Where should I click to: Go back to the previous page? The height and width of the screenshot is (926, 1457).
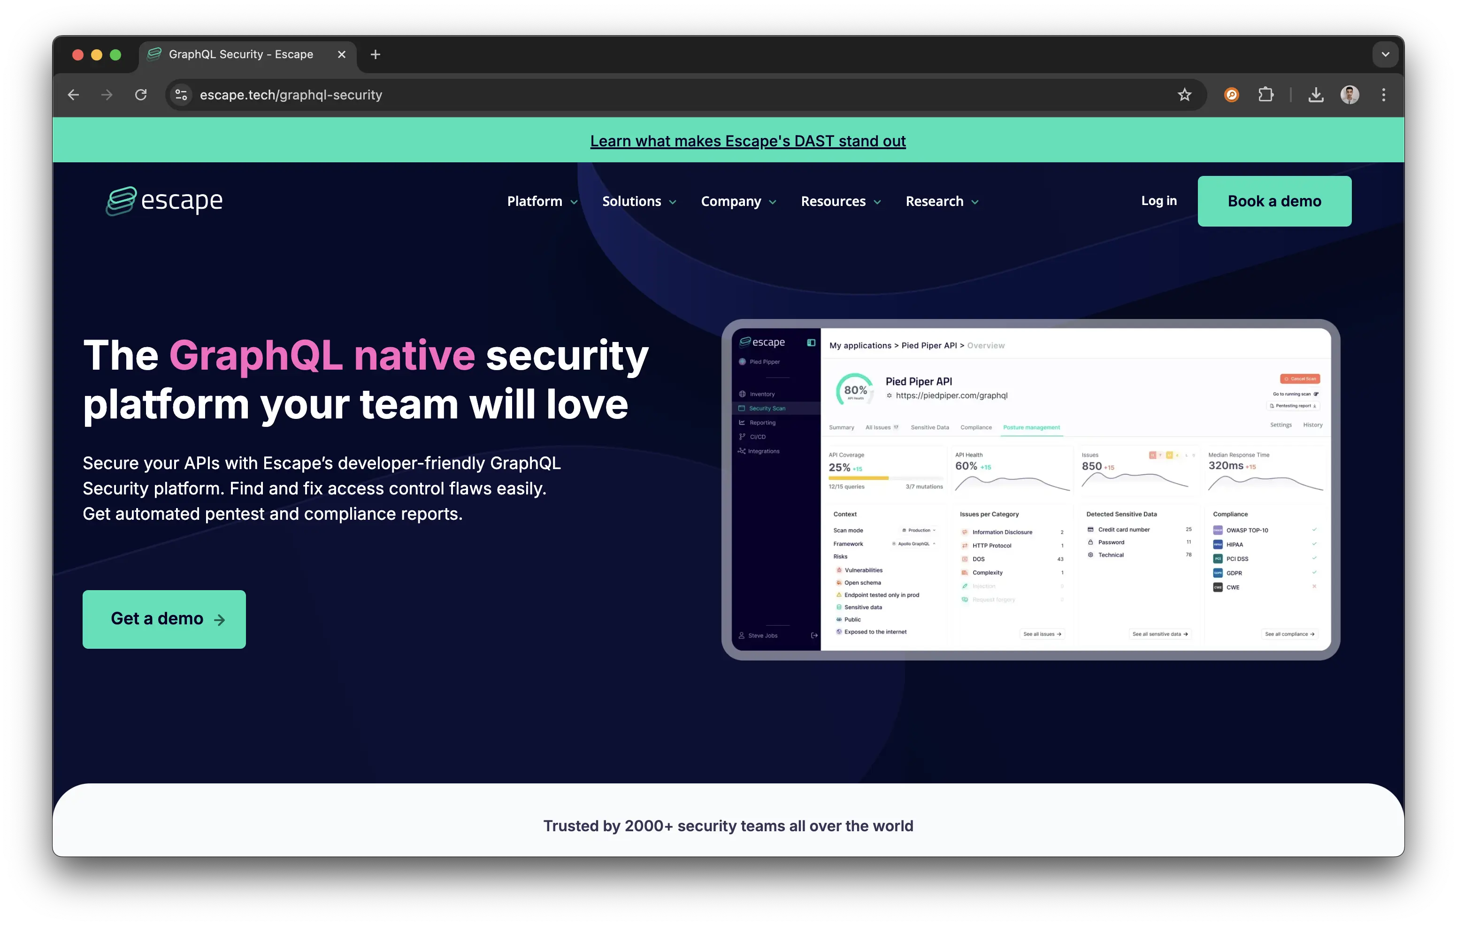point(73,95)
